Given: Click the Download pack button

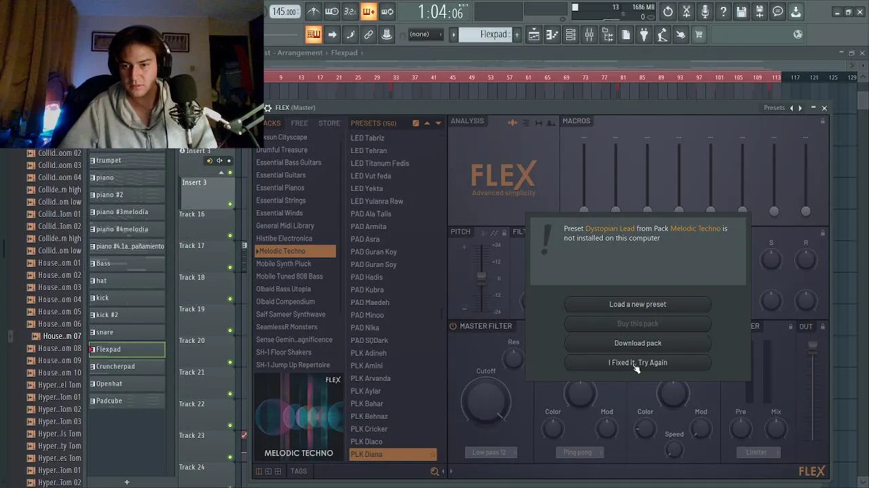Looking at the screenshot, I should tap(637, 343).
